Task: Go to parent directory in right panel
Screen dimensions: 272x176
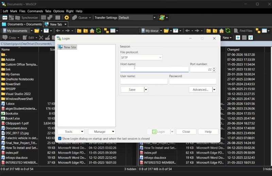Action: pyautogui.click(x=208, y=31)
